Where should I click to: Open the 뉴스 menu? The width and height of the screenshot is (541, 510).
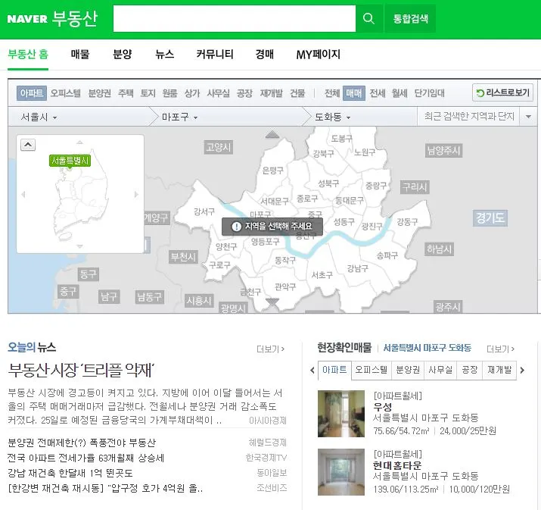pos(165,55)
